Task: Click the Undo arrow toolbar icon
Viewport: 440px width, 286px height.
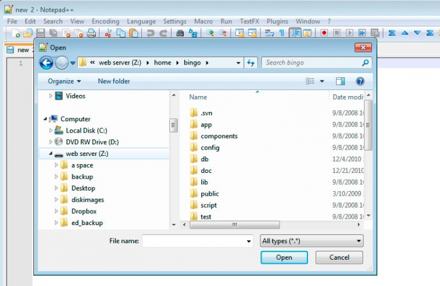Action: pos(150,33)
